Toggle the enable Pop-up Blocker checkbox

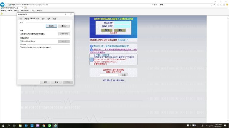pos(21,41)
